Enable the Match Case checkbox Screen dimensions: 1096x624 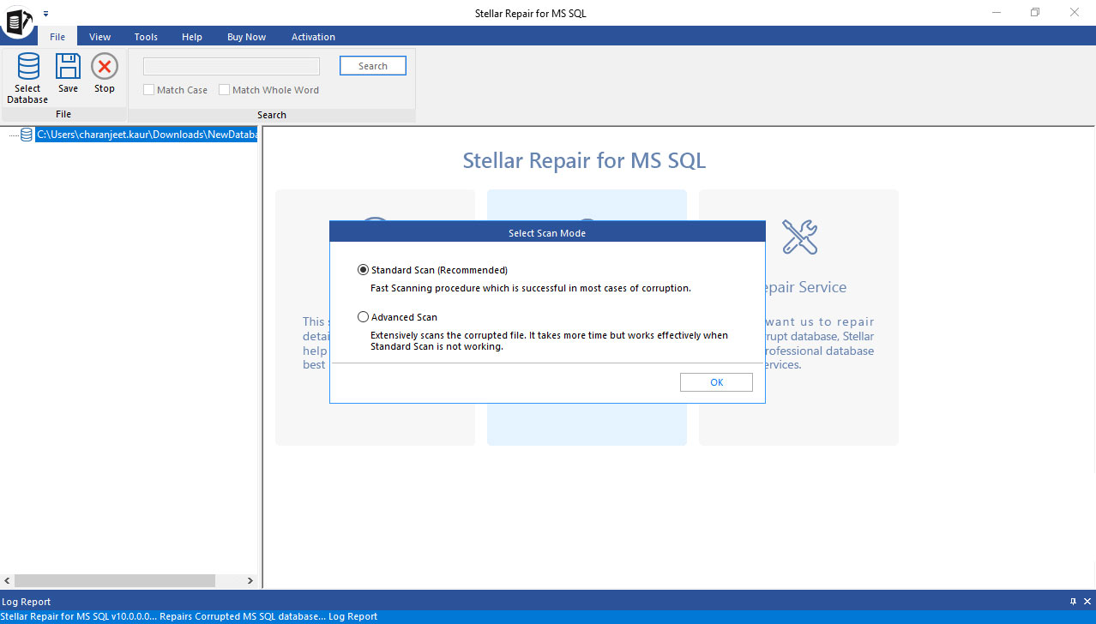point(149,90)
